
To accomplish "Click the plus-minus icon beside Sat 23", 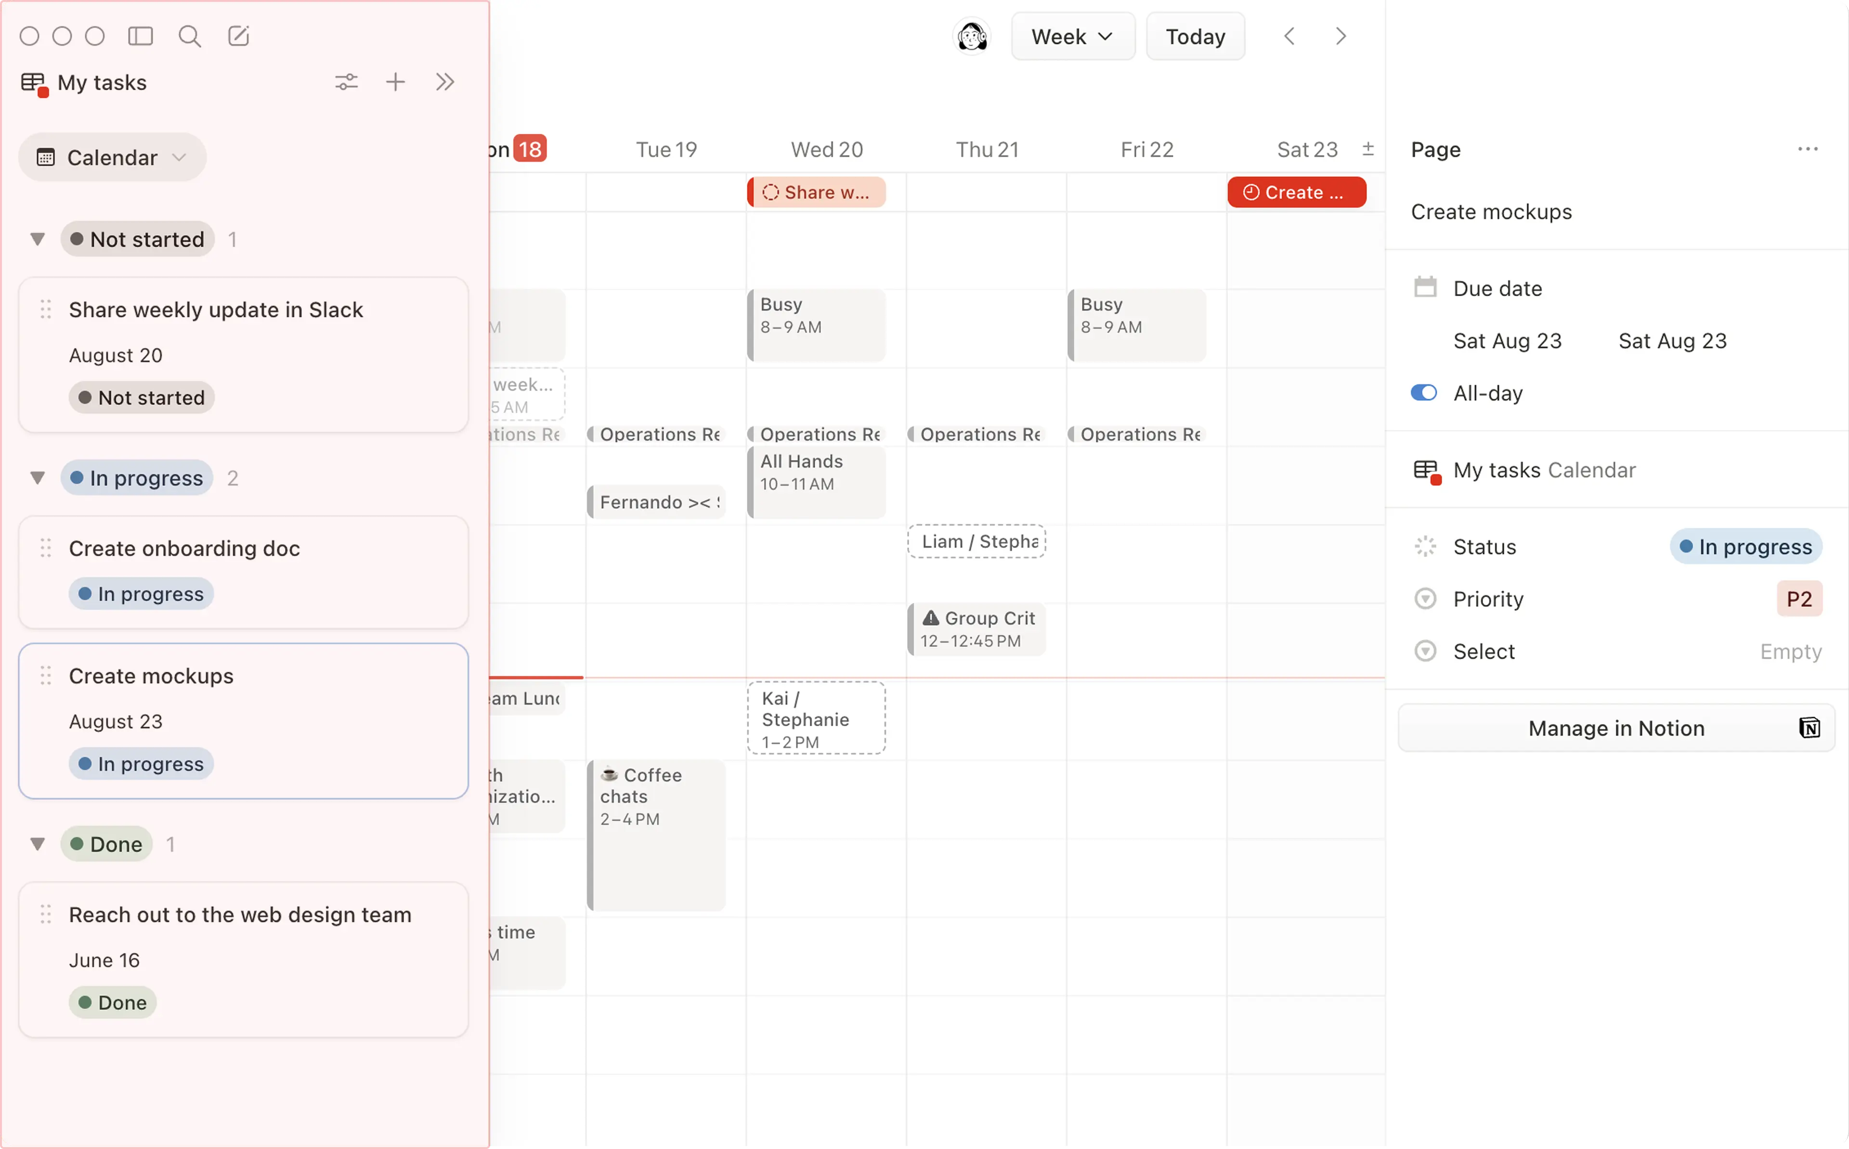I will (1367, 149).
